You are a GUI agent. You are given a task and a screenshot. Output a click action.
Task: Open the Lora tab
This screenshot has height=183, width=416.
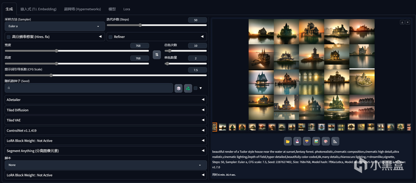[x=127, y=9]
